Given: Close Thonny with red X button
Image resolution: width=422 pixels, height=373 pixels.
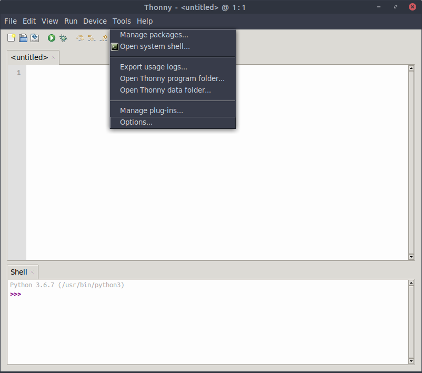Looking at the screenshot, I should (x=413, y=7).
